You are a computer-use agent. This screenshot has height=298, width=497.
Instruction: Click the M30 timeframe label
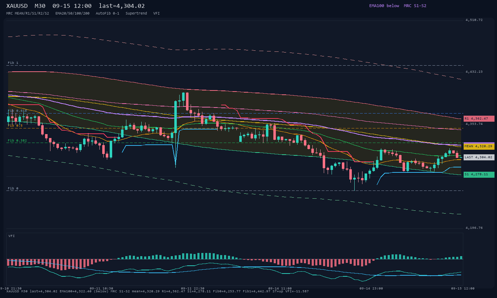point(40,6)
